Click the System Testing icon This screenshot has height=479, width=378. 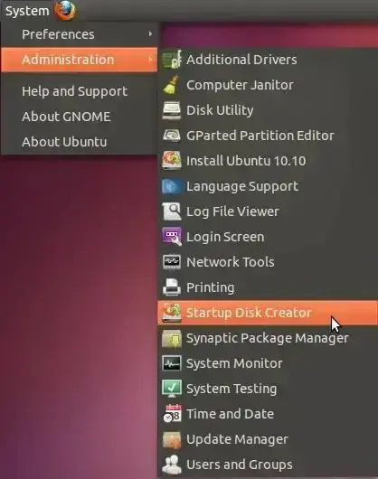coord(172,389)
